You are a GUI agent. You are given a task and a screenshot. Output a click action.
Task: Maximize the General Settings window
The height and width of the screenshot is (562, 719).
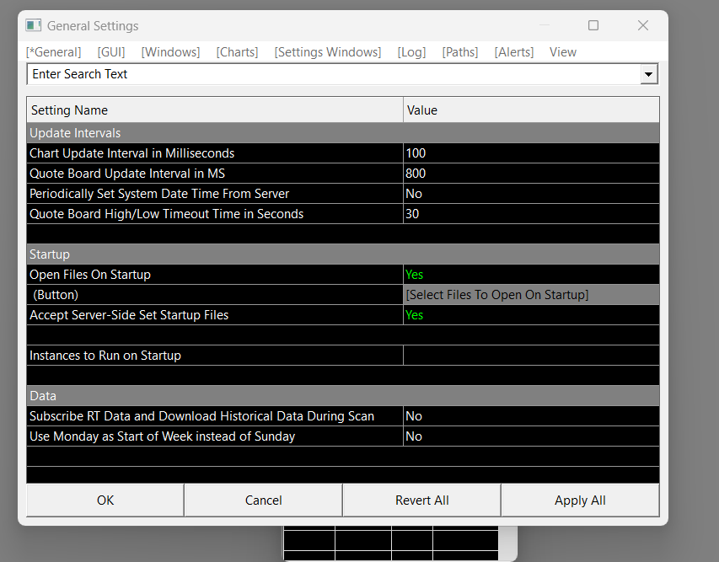tap(593, 26)
